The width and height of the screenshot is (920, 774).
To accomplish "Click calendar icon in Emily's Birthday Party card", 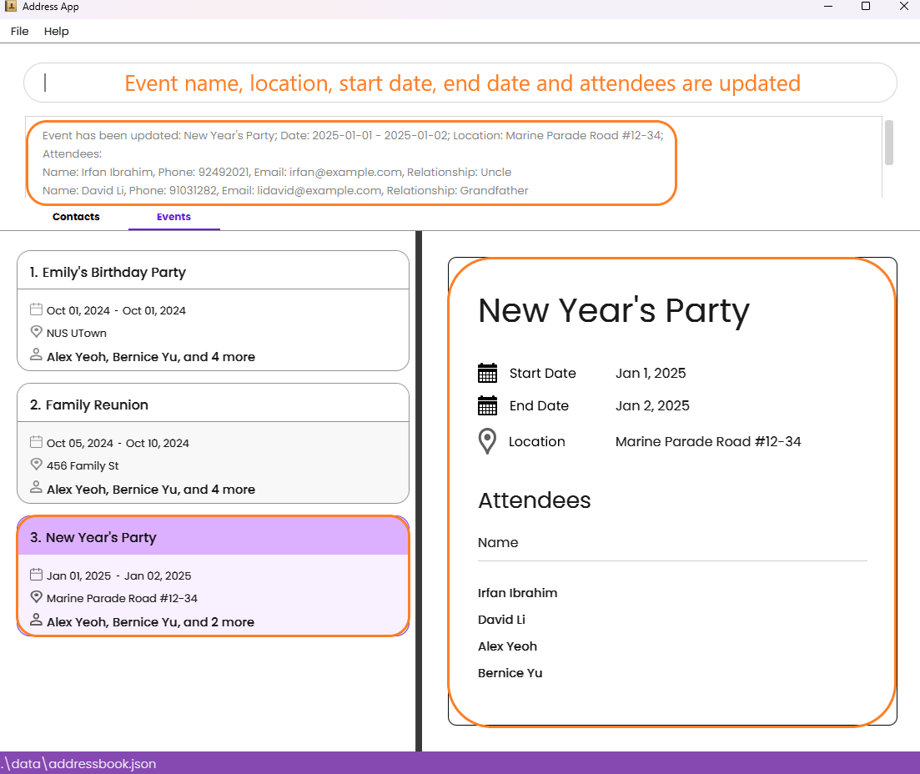I will click(x=37, y=309).
